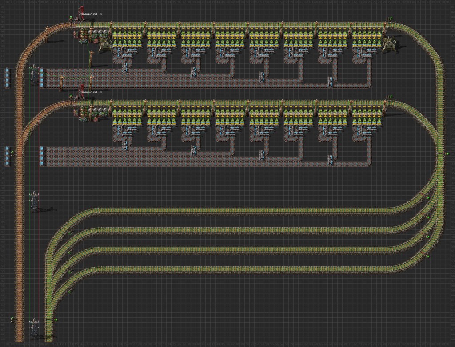455x347 pixels.
Task: Select the third splitter on the lower belt lines
Action: pos(262,155)
